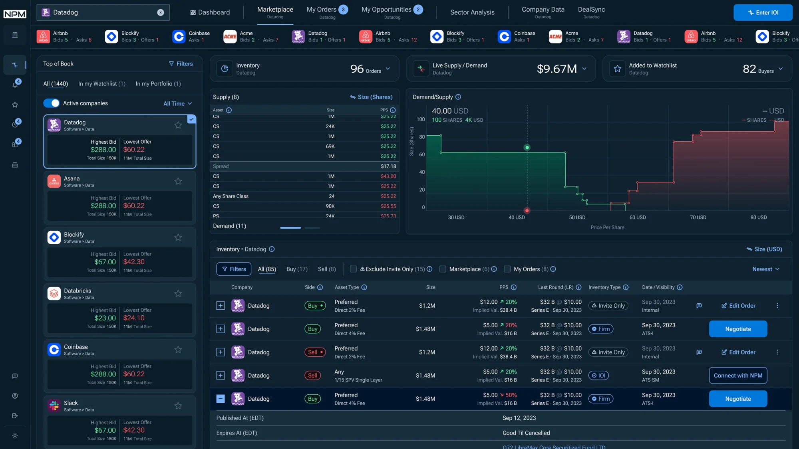Expand Datadog Buy Firm $1.48M row
The height and width of the screenshot is (449, 799).
221,329
